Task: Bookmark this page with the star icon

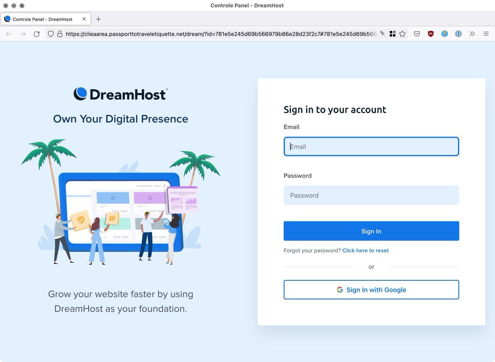Action: pyautogui.click(x=403, y=34)
